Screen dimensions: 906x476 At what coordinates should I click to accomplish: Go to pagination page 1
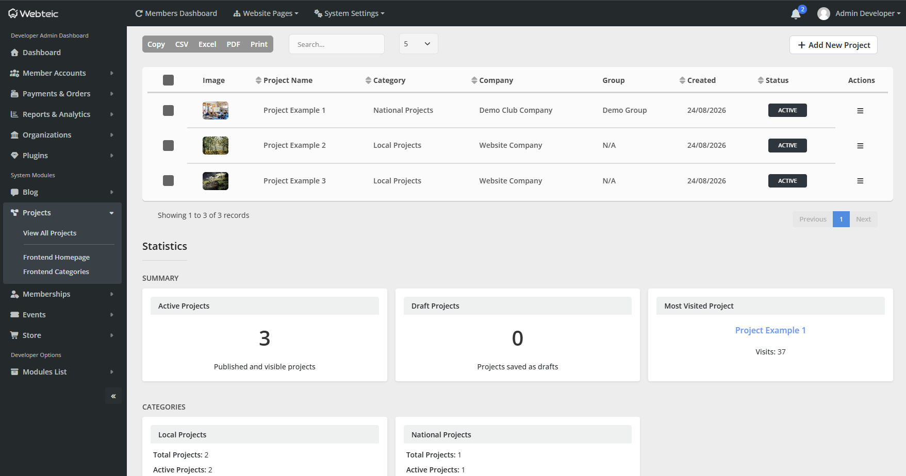[x=841, y=219]
